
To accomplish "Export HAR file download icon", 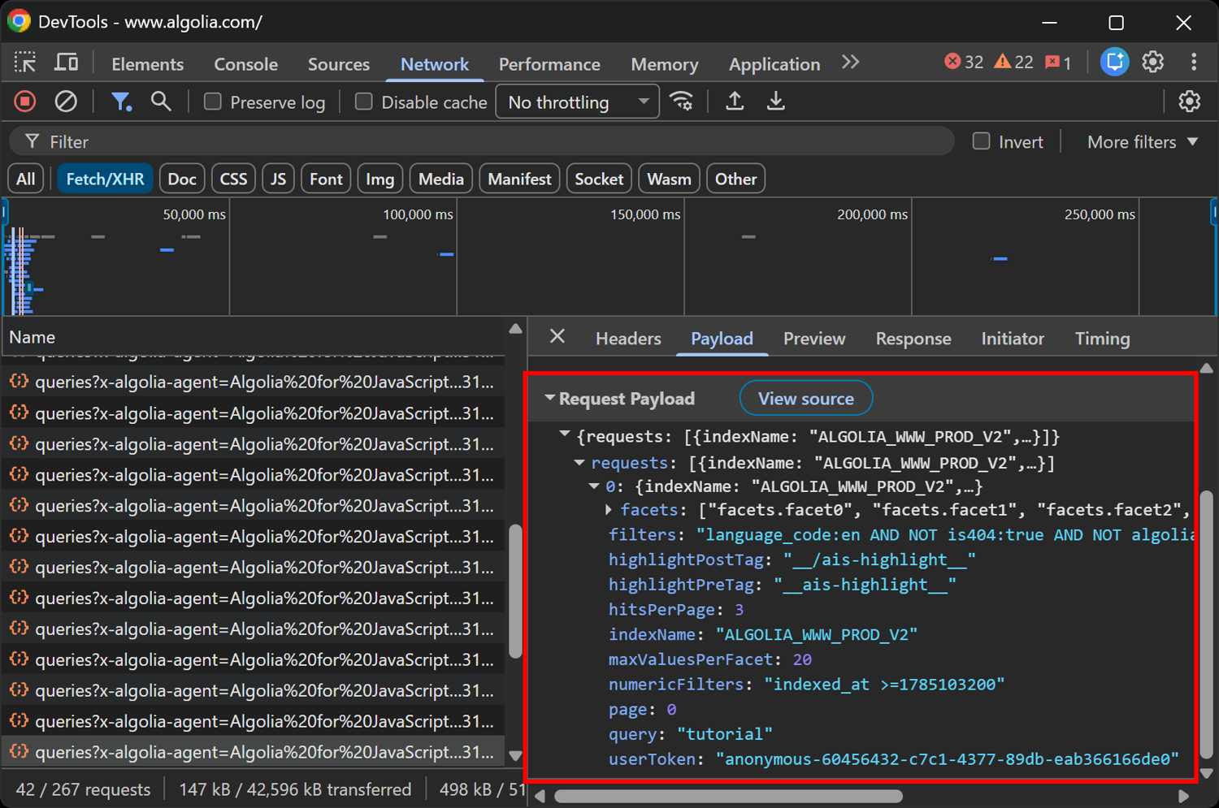I will [x=776, y=102].
